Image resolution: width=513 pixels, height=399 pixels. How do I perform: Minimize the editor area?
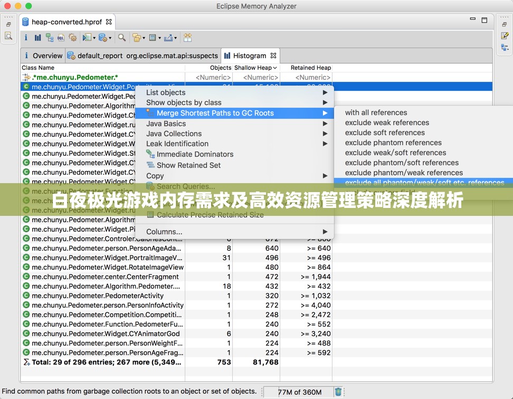click(x=473, y=19)
